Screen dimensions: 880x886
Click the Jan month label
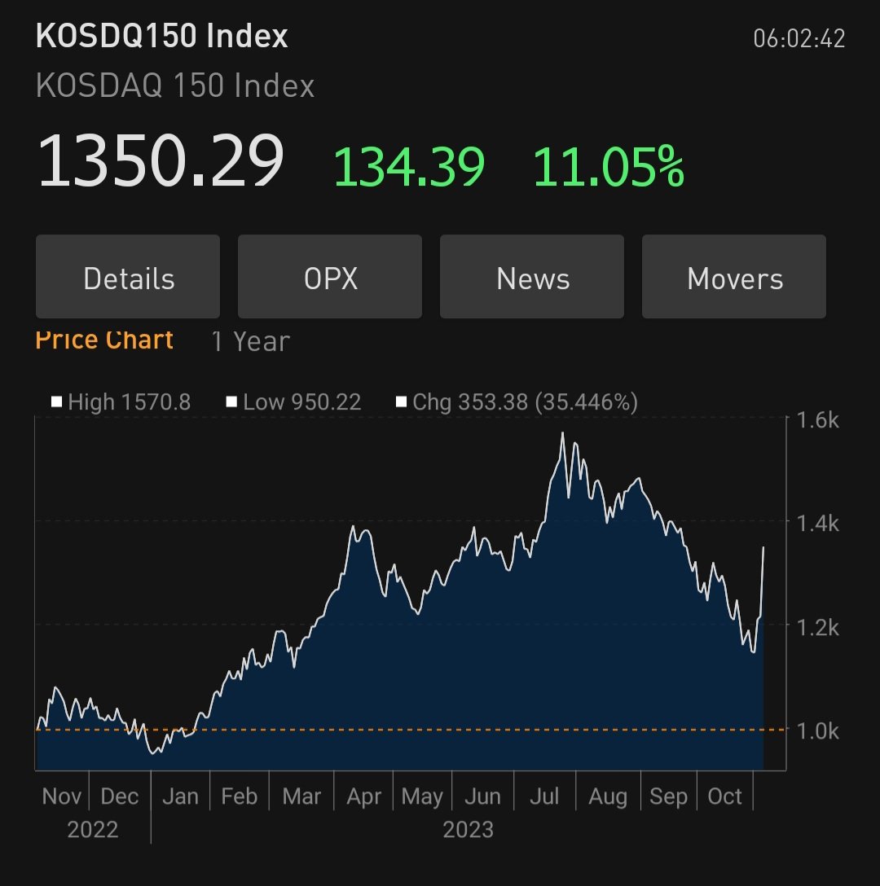pyautogui.click(x=180, y=796)
